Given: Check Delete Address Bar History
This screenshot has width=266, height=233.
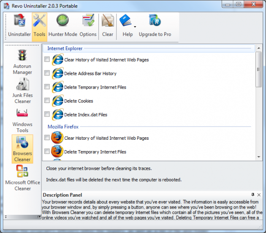Looking at the screenshot, I should click(47, 73).
